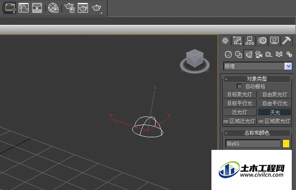This screenshot has width=296, height=190.
Task: Click the 自由聚光灯 button
Action: click(275, 95)
